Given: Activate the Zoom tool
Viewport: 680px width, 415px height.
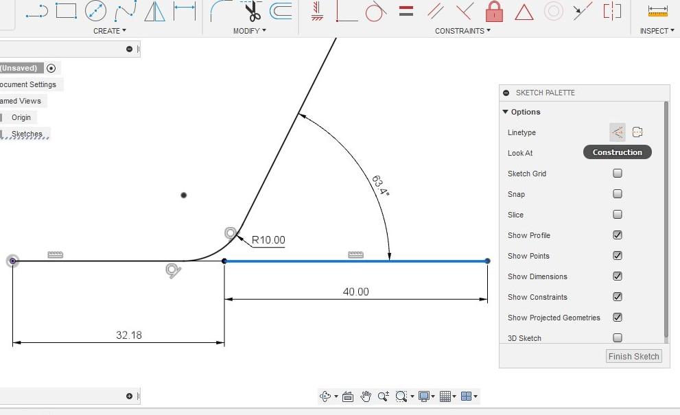Looking at the screenshot, I should [x=384, y=396].
